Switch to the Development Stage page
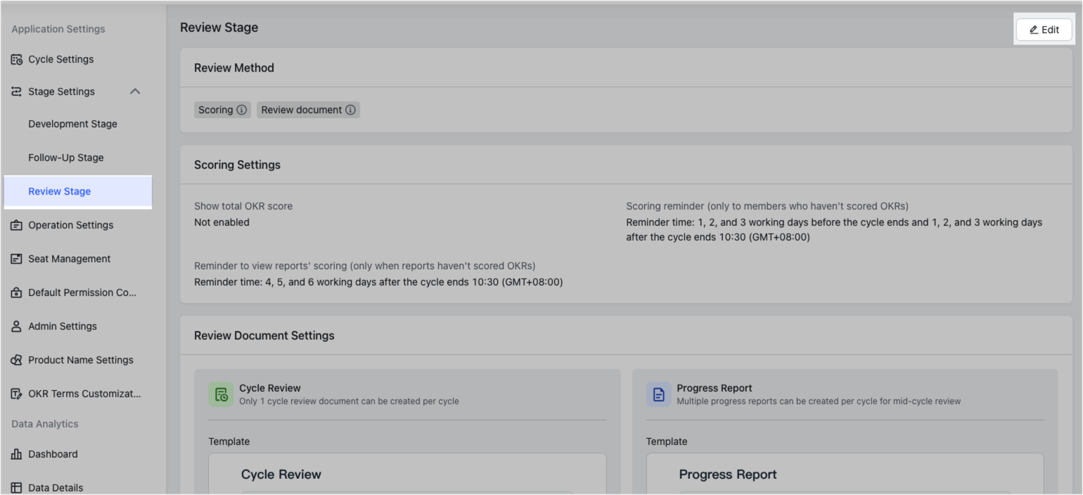The height and width of the screenshot is (495, 1083). (72, 123)
